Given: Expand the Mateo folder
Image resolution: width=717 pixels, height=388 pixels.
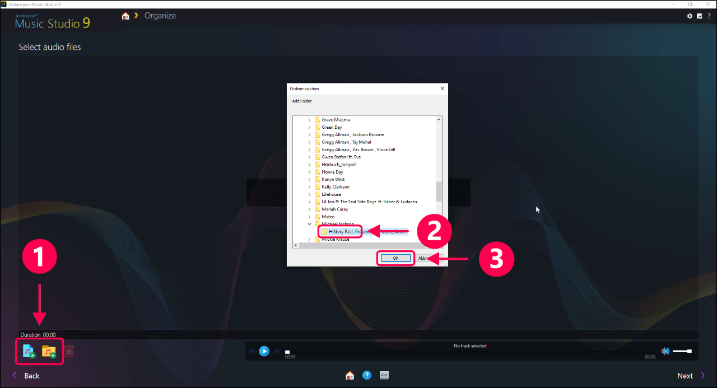Looking at the screenshot, I should [x=309, y=217].
